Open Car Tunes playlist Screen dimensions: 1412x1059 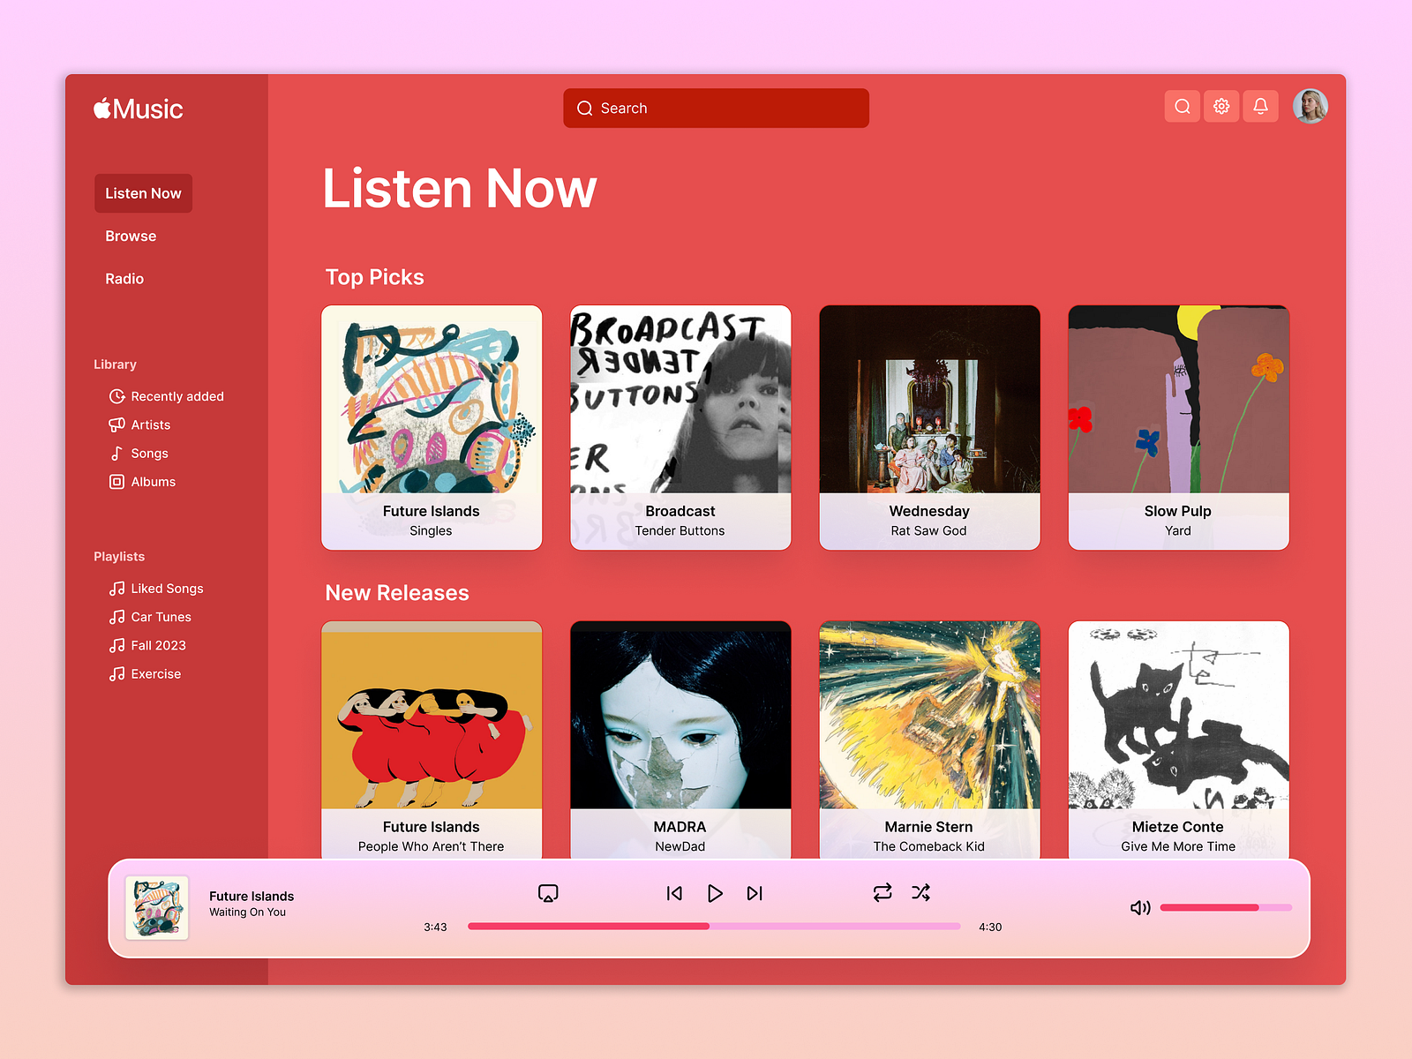tap(150, 617)
